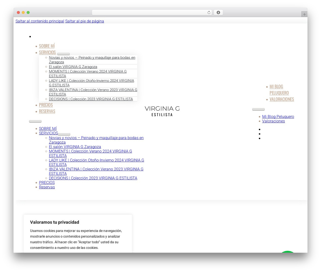321x272 pixels.
Task: Expand the second Servicios submenu button
Action: 64,134
